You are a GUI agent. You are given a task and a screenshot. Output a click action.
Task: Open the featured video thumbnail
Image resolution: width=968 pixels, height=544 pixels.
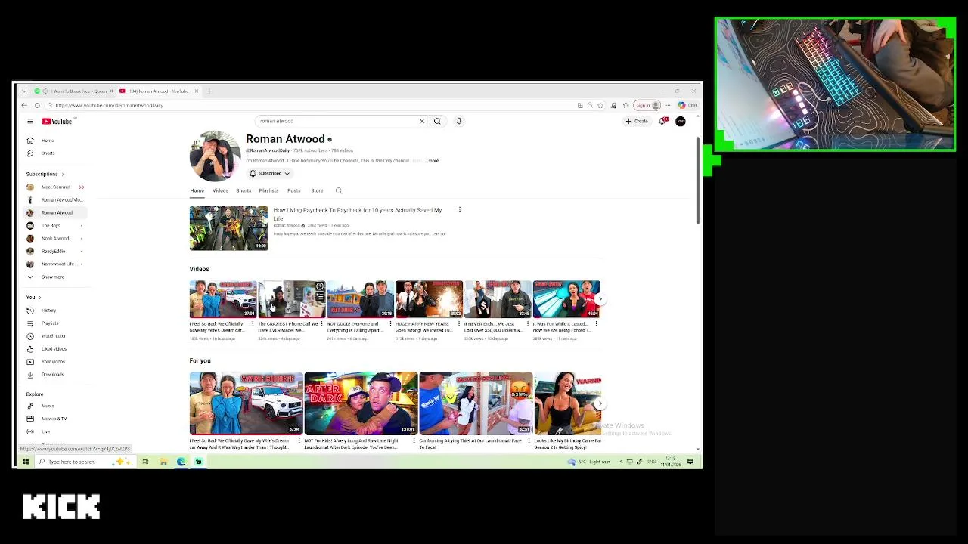(x=228, y=228)
